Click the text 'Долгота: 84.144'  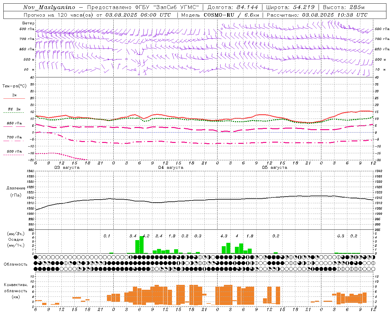[x=233, y=7]
